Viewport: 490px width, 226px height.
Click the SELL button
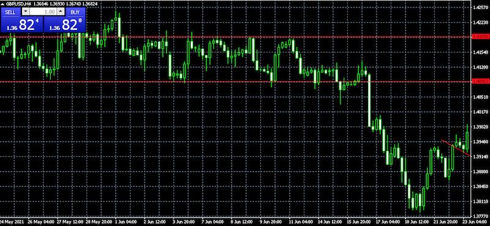point(10,12)
